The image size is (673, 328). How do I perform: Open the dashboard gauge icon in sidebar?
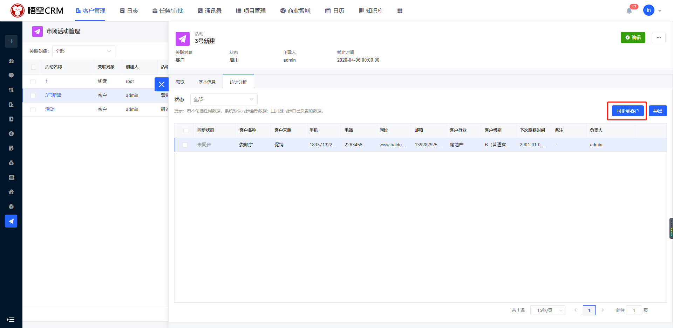click(11, 61)
